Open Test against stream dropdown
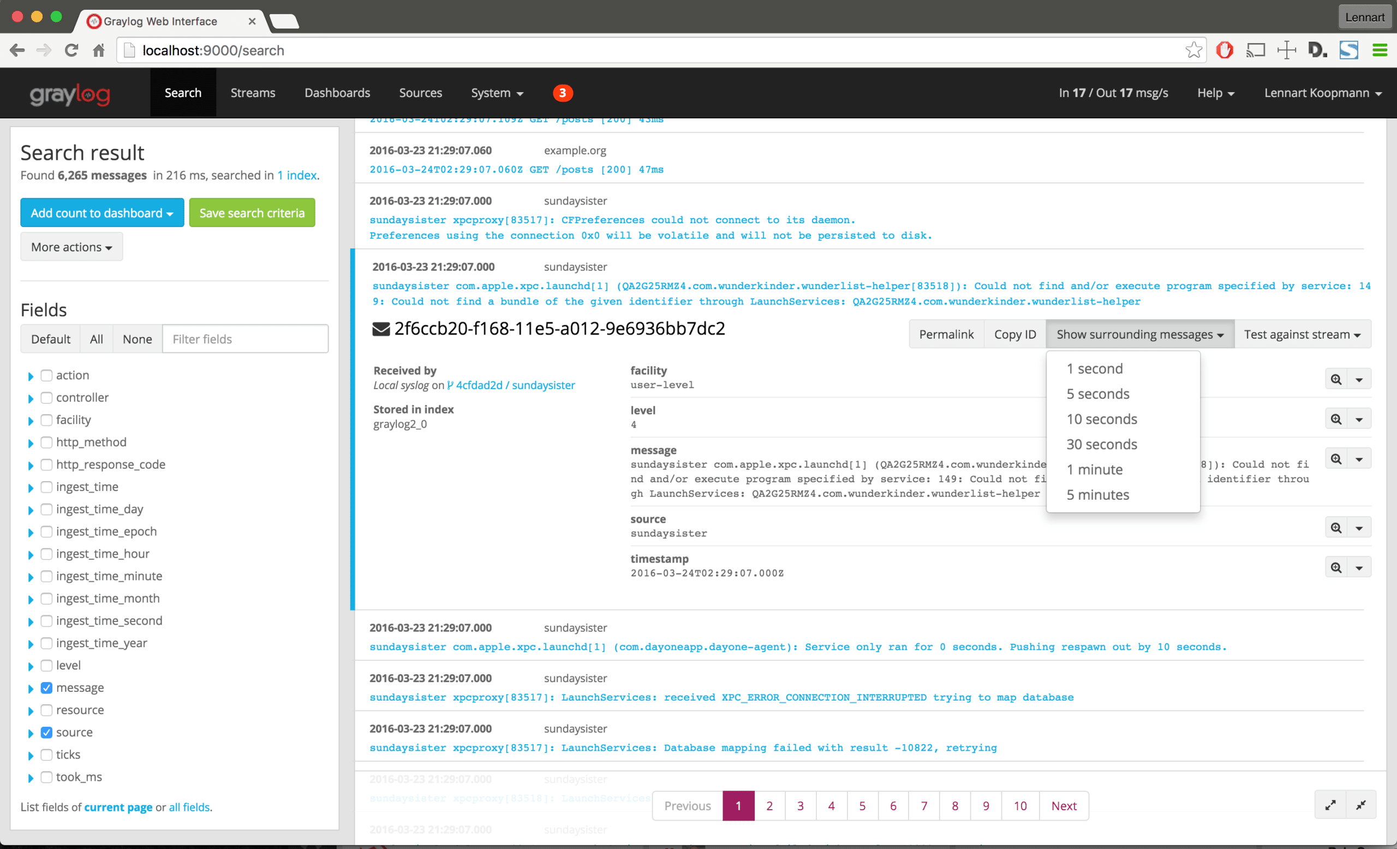1397x849 pixels. pos(1302,334)
